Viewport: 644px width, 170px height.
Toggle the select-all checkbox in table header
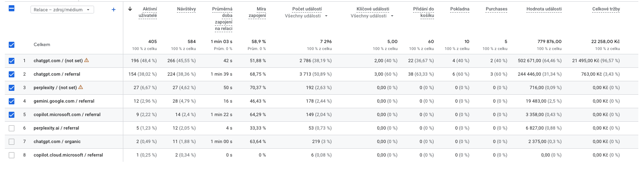coord(12,8)
